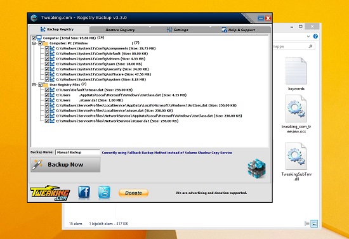Expand the Explorer ribbon chevron
Viewport: 349px width, 239px height.
(308, 36)
